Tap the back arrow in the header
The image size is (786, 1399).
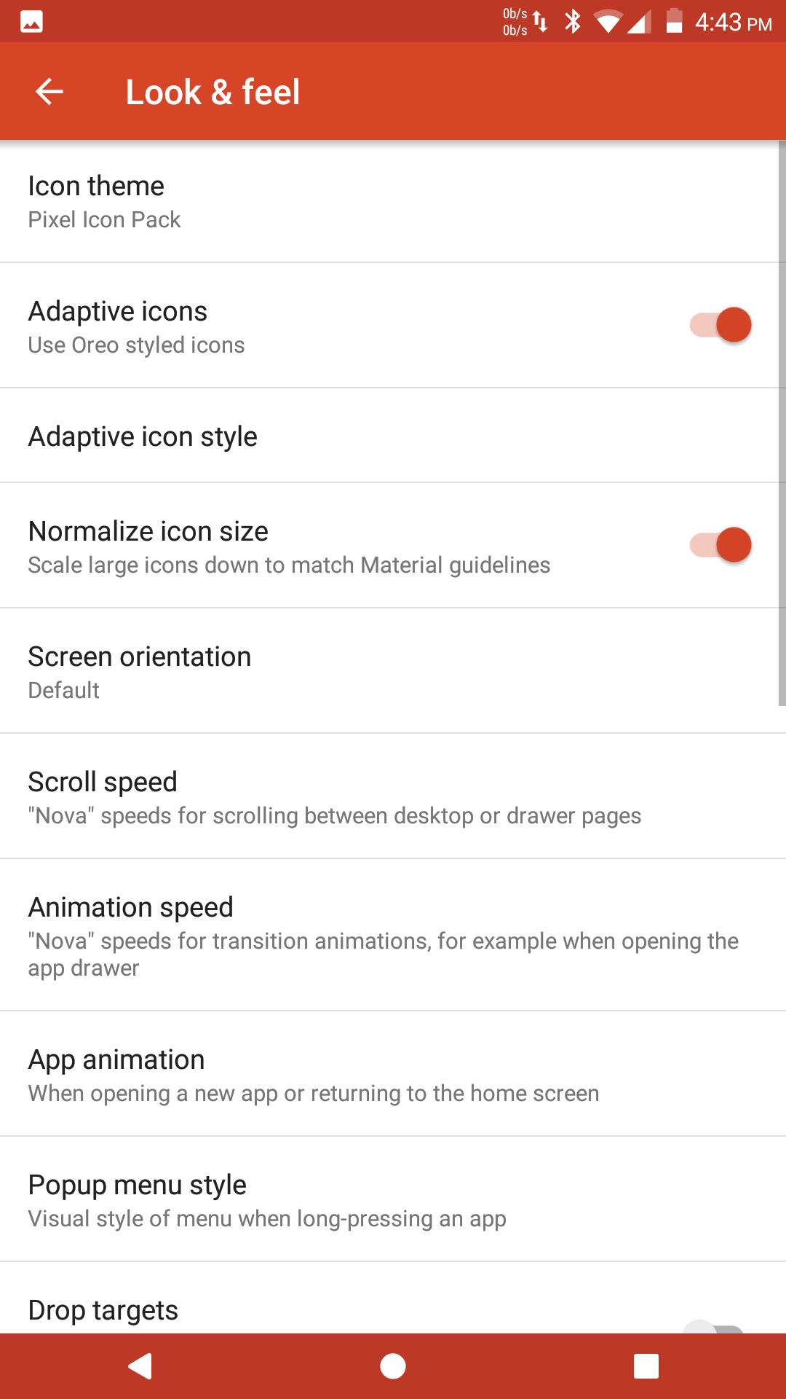pyautogui.click(x=49, y=92)
